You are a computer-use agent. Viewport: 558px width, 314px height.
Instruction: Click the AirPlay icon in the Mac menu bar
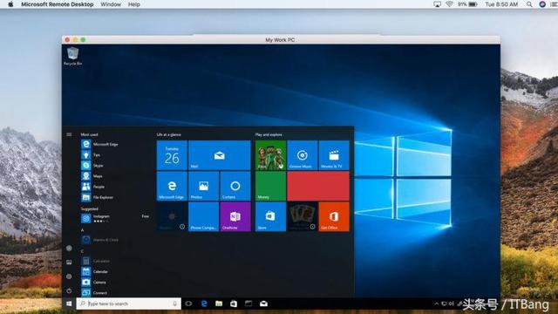click(437, 4)
